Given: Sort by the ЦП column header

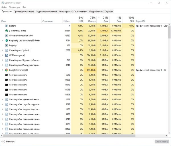Looking at the screenshot, I should tap(78, 19).
